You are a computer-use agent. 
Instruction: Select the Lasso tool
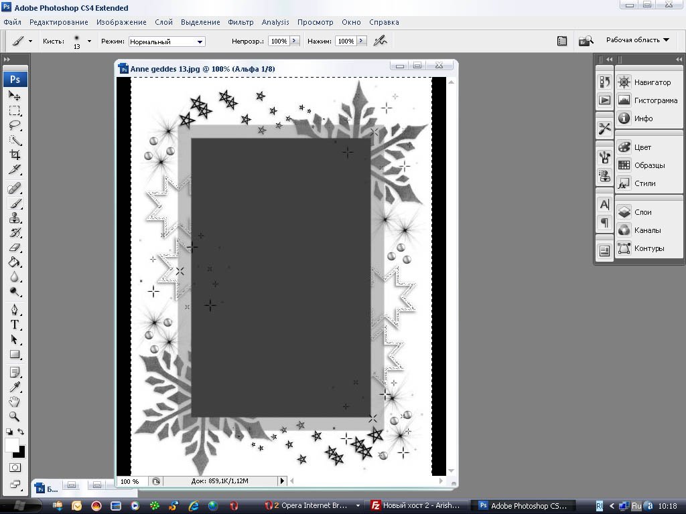pyautogui.click(x=15, y=125)
